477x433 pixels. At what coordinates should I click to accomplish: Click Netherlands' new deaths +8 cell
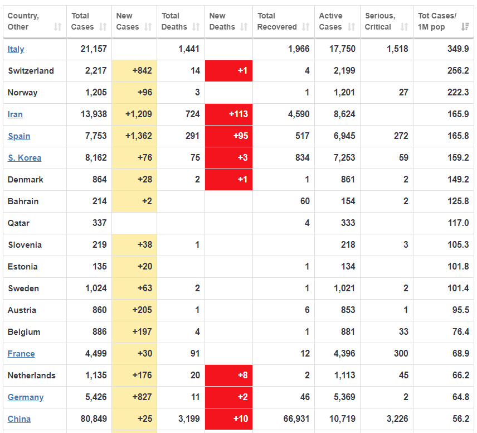coord(229,376)
